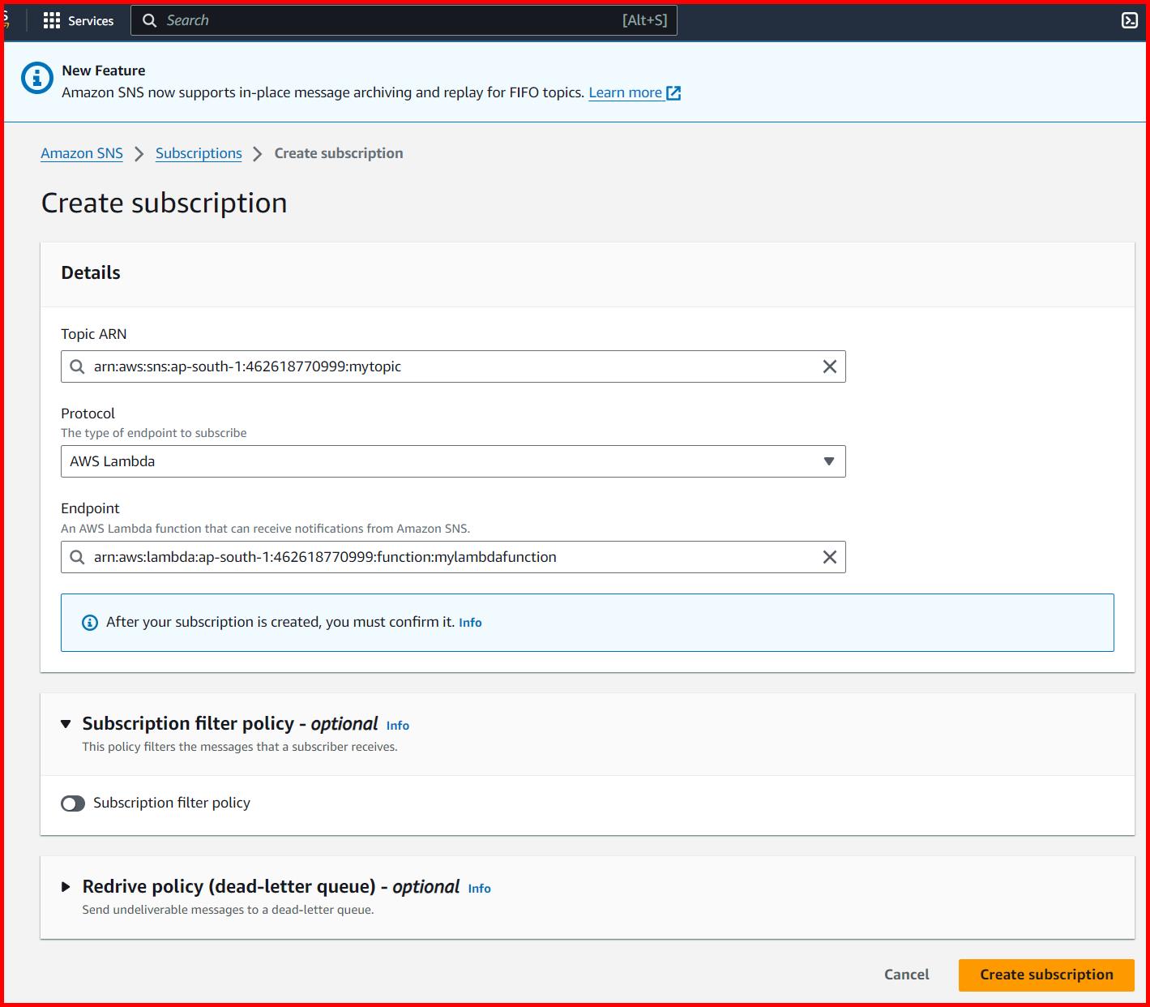Click the Create subscription button
This screenshot has height=1007, width=1150.
1046,975
